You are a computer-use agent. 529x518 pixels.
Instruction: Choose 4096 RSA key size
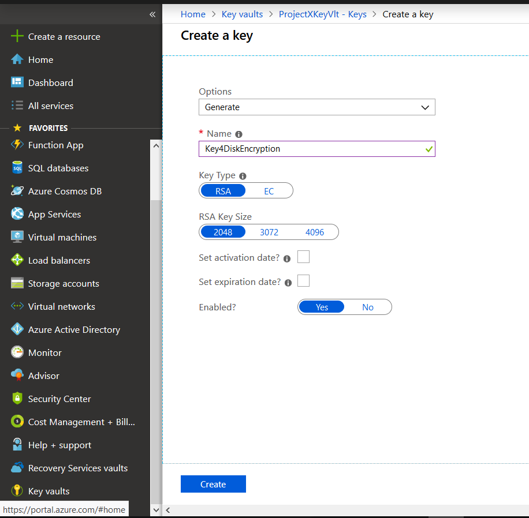coord(315,232)
